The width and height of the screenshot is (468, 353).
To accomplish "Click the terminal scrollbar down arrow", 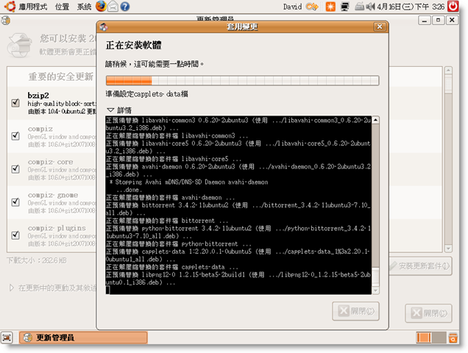I will [375, 290].
